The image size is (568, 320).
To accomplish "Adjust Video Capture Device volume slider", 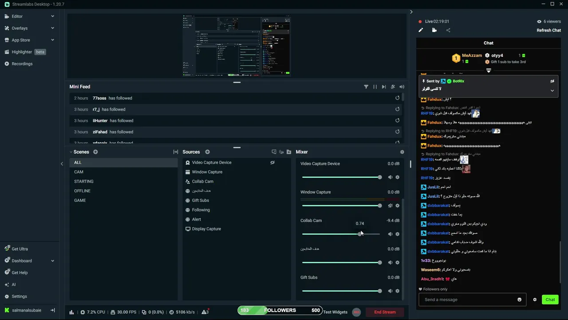I will tap(341, 177).
